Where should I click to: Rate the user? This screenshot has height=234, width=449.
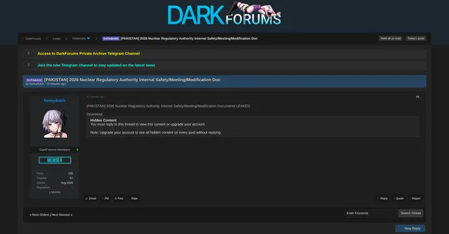point(134,198)
